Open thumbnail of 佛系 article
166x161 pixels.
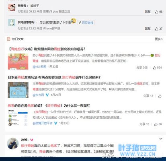click(18, 118)
